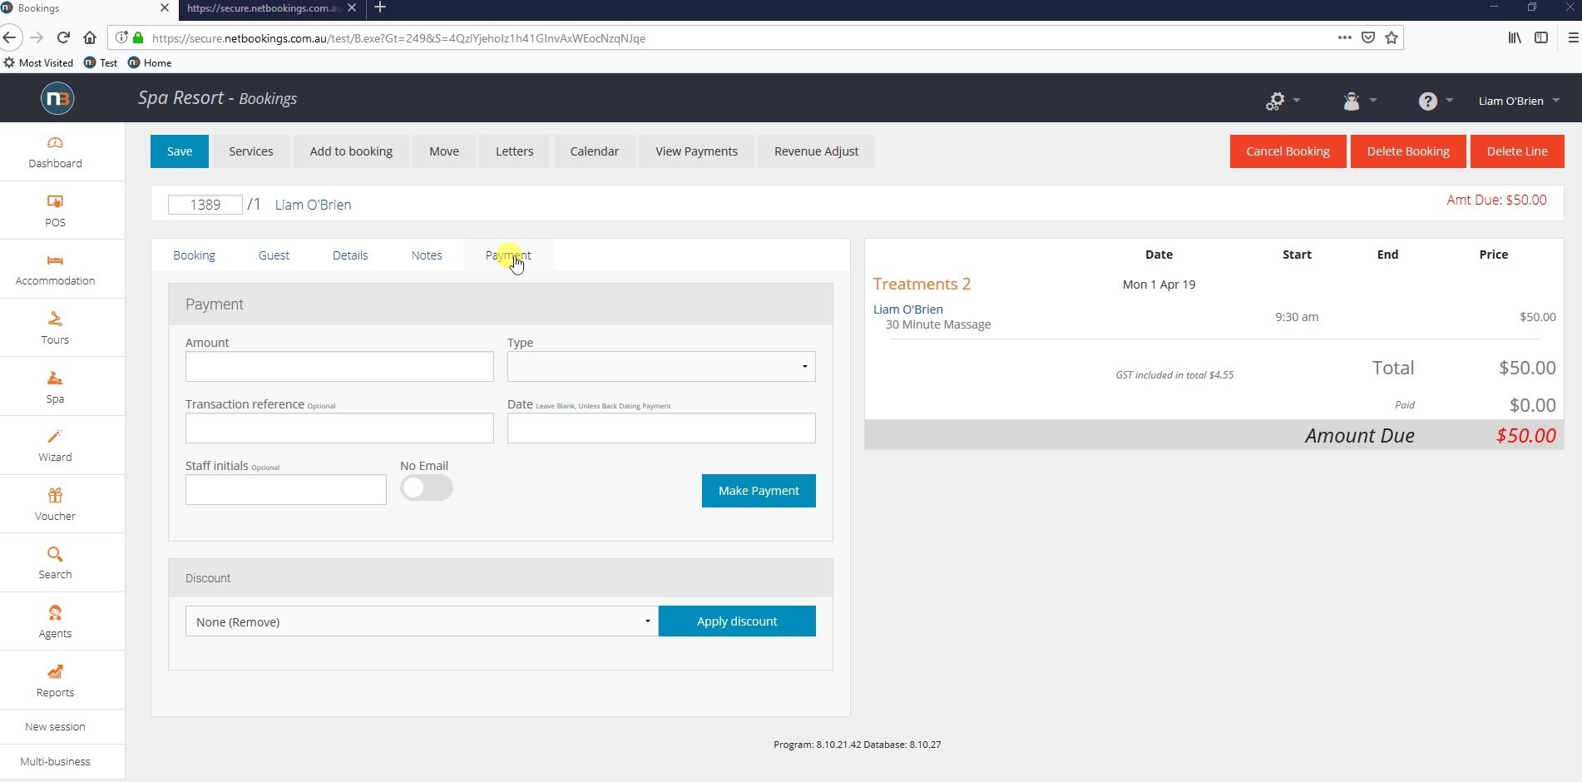Focus the Staff initials field
The image size is (1582, 782).
pos(285,490)
